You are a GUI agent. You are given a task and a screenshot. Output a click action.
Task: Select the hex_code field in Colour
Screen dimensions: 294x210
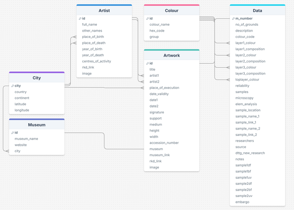pos(157,31)
